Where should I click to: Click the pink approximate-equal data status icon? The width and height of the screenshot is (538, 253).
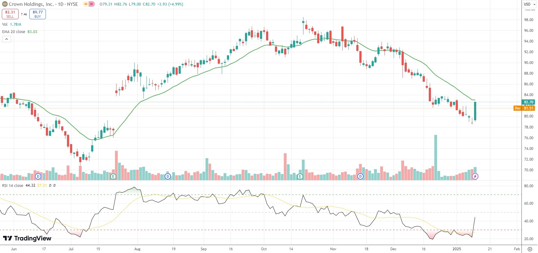[x=91, y=4]
